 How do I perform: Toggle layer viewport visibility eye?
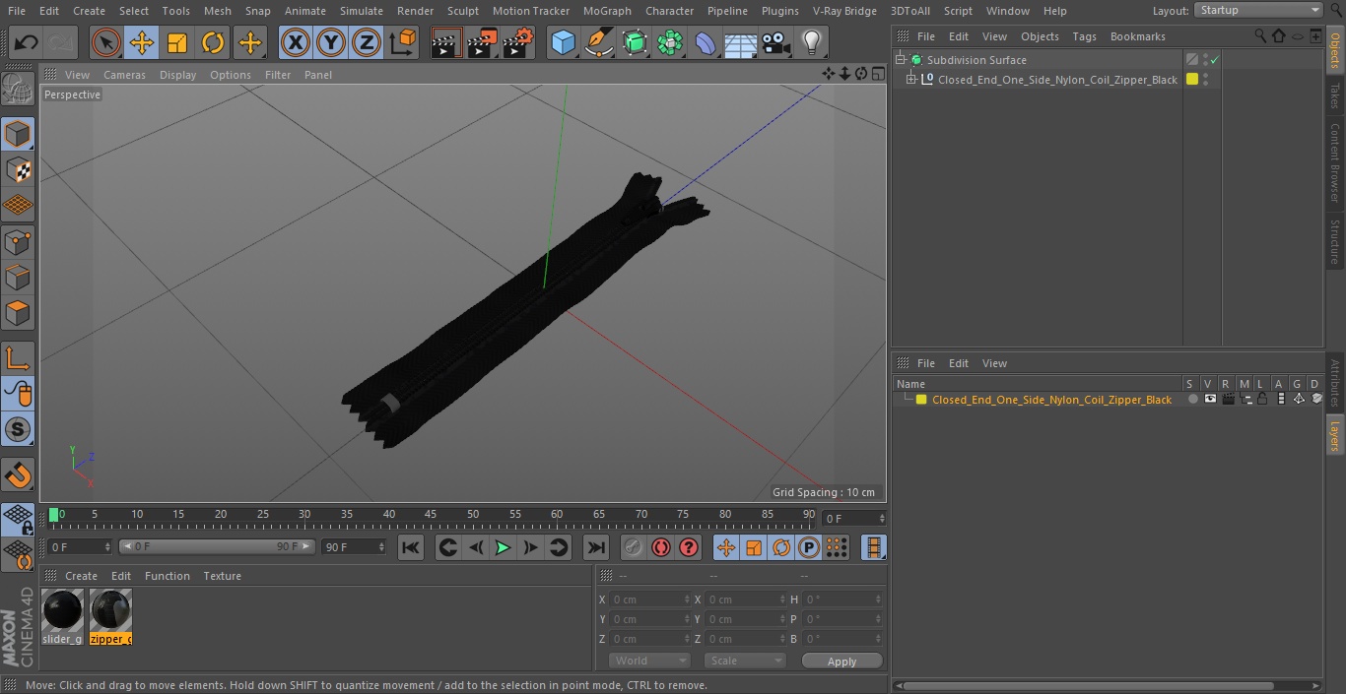(x=1210, y=400)
